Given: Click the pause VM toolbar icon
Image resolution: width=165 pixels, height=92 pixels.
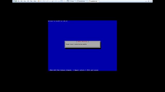Looking at the screenshot, I should [39, 1].
